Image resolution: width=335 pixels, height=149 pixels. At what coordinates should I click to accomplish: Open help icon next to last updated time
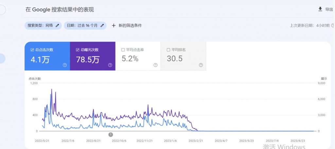pos(333,25)
